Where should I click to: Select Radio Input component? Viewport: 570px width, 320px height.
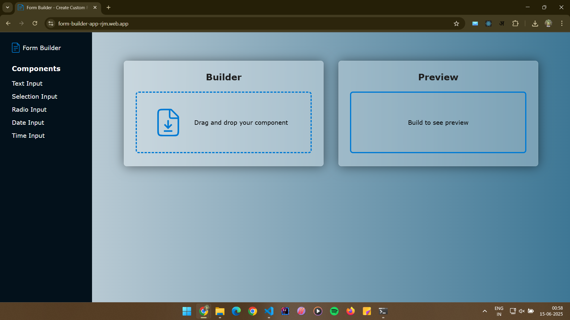[x=29, y=110]
